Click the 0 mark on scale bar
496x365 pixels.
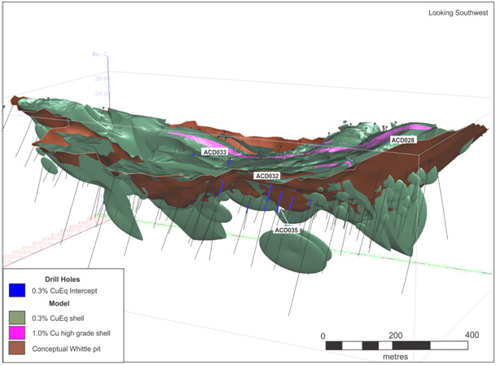click(323, 335)
